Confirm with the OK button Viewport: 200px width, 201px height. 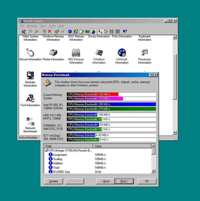(x=147, y=181)
